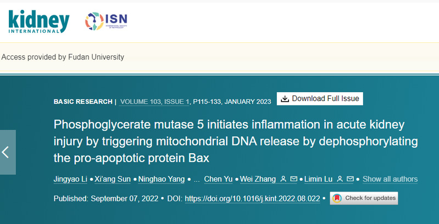Select author name Chen Yu

click(x=218, y=179)
